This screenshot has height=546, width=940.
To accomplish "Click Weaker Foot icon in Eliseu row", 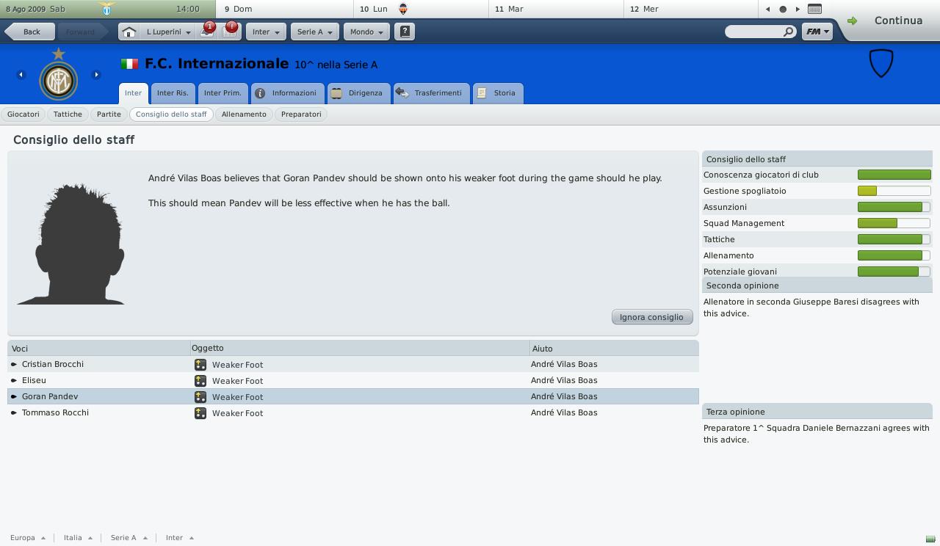I will 200,381.
